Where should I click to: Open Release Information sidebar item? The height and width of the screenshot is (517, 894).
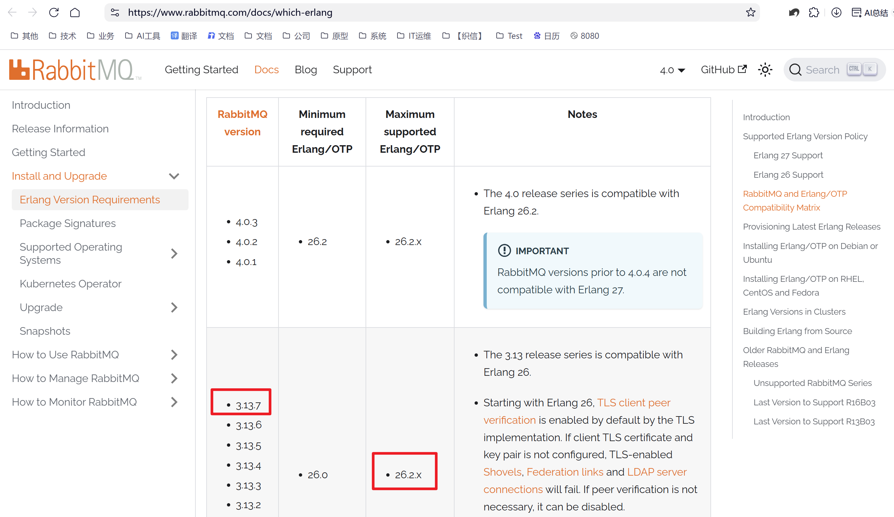(60, 128)
